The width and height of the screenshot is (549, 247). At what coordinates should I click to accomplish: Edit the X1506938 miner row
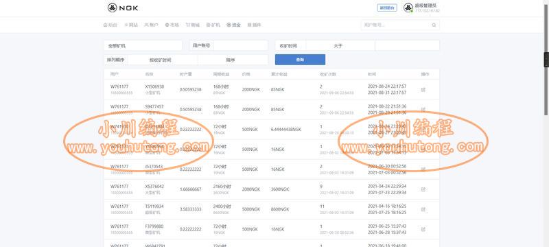click(423, 90)
